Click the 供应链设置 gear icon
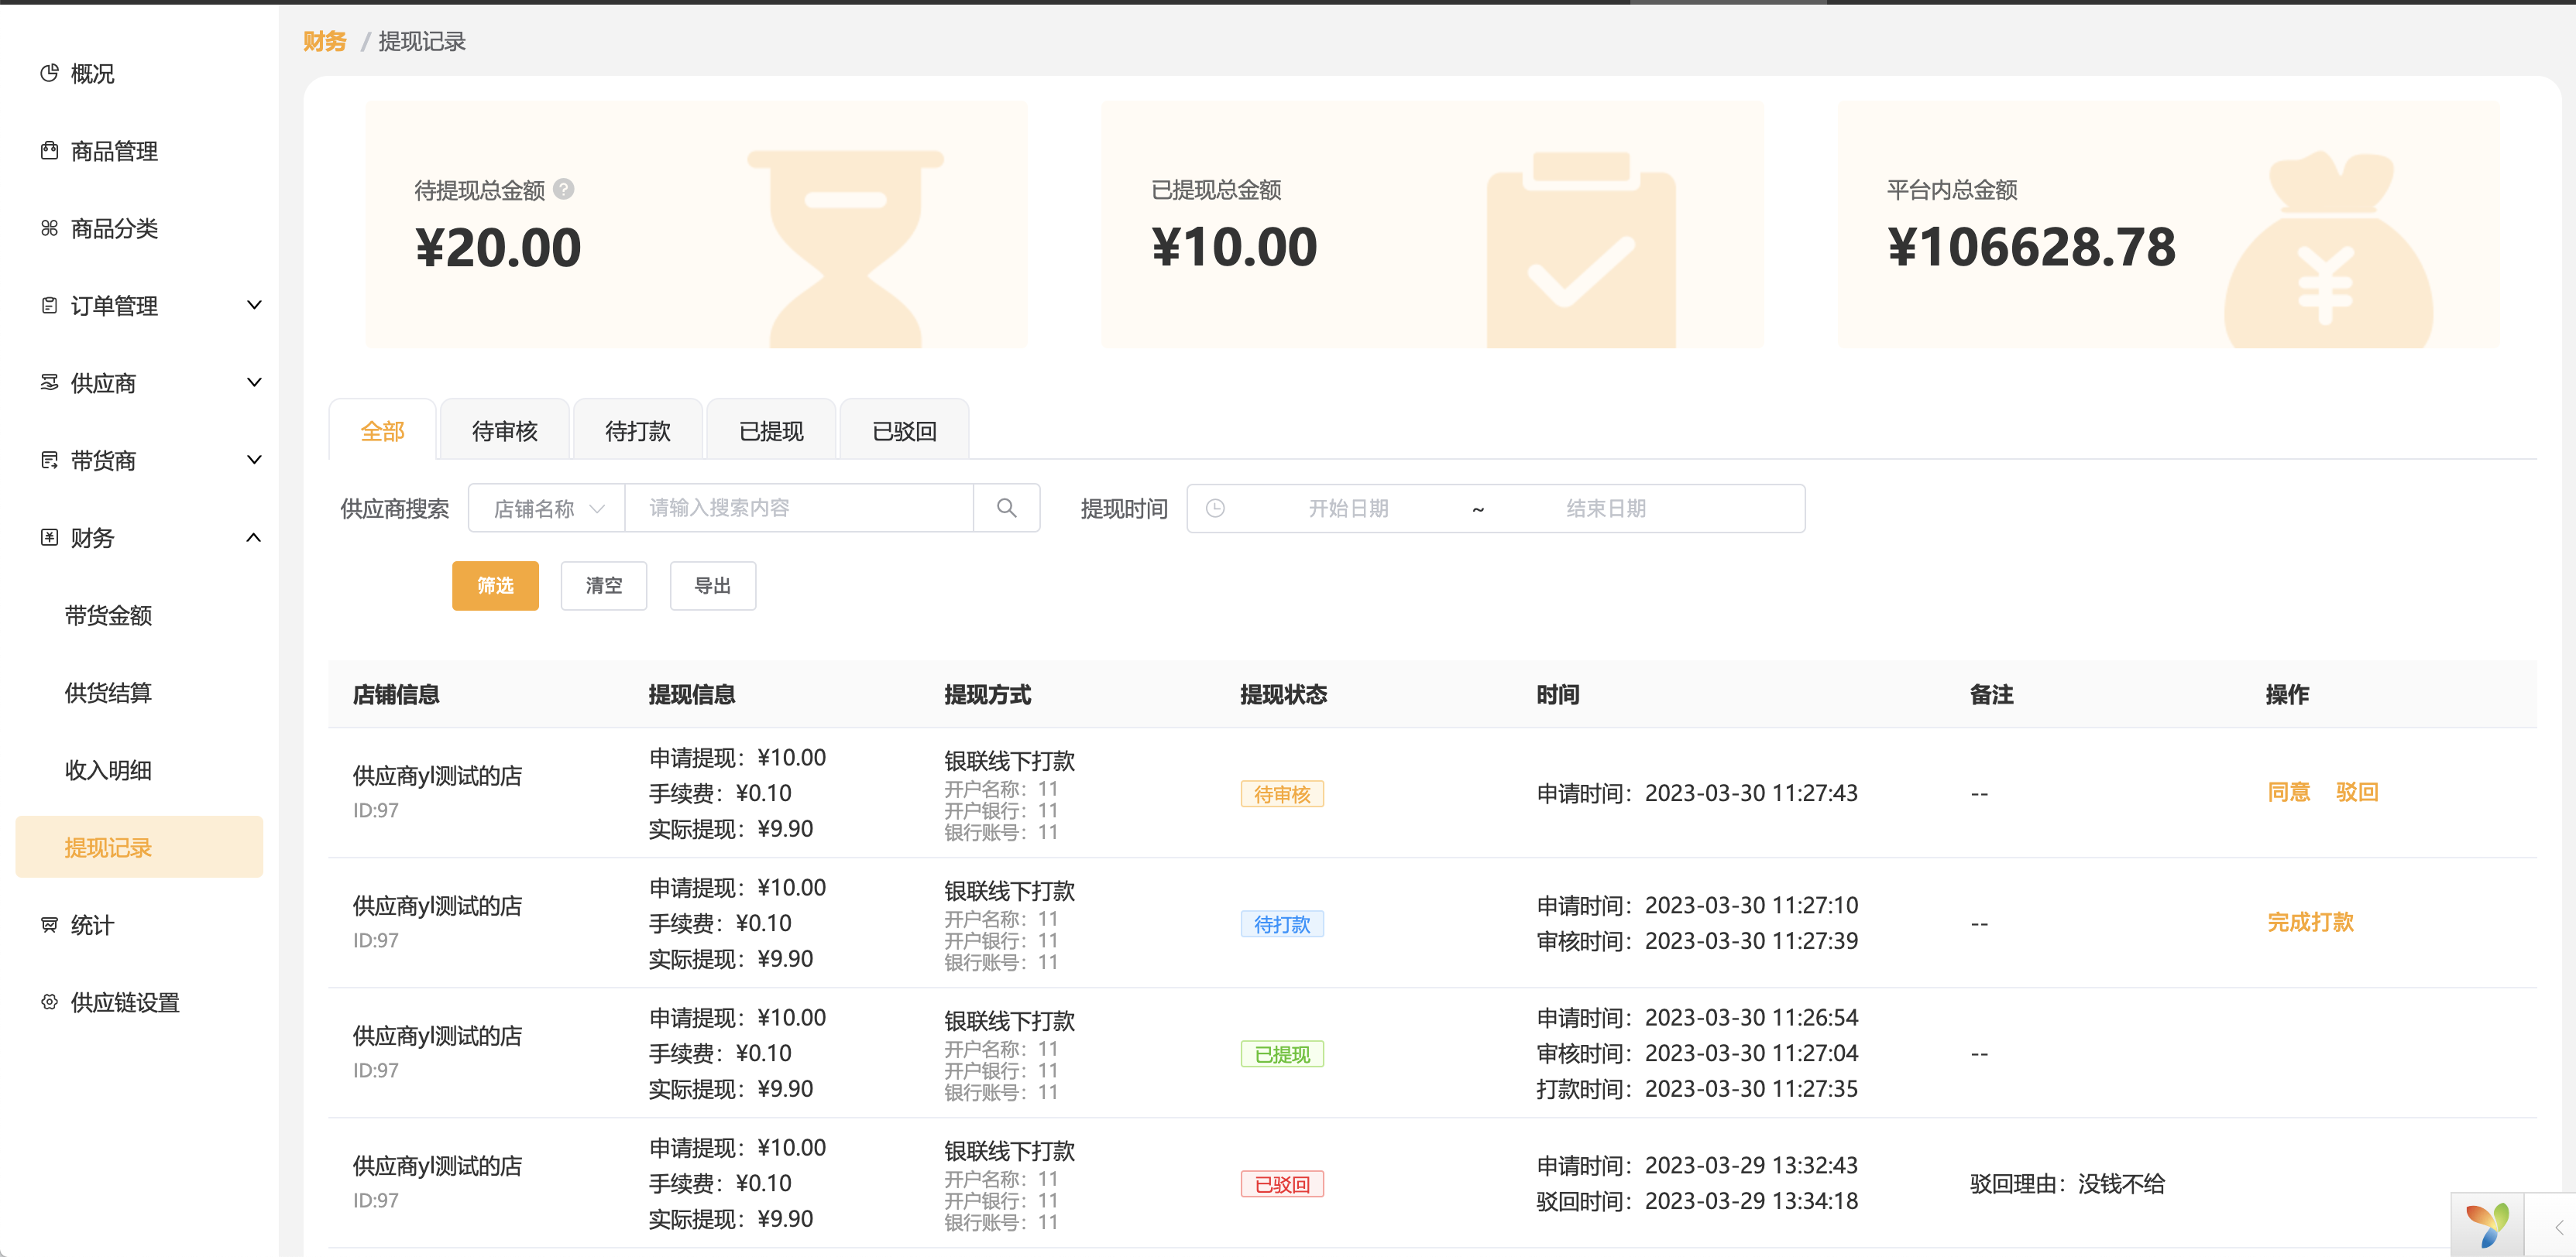Screen dimensions: 2576x1257 (49, 1002)
